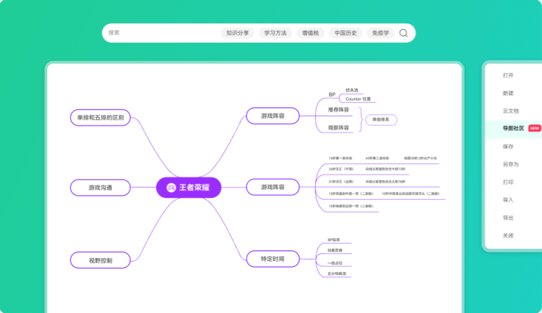Select the 游戏阵容 node linked to 推荐阵容

point(273,116)
